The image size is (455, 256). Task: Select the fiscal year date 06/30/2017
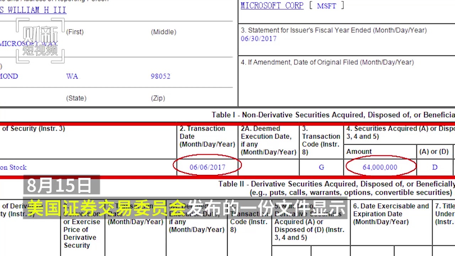click(258, 38)
